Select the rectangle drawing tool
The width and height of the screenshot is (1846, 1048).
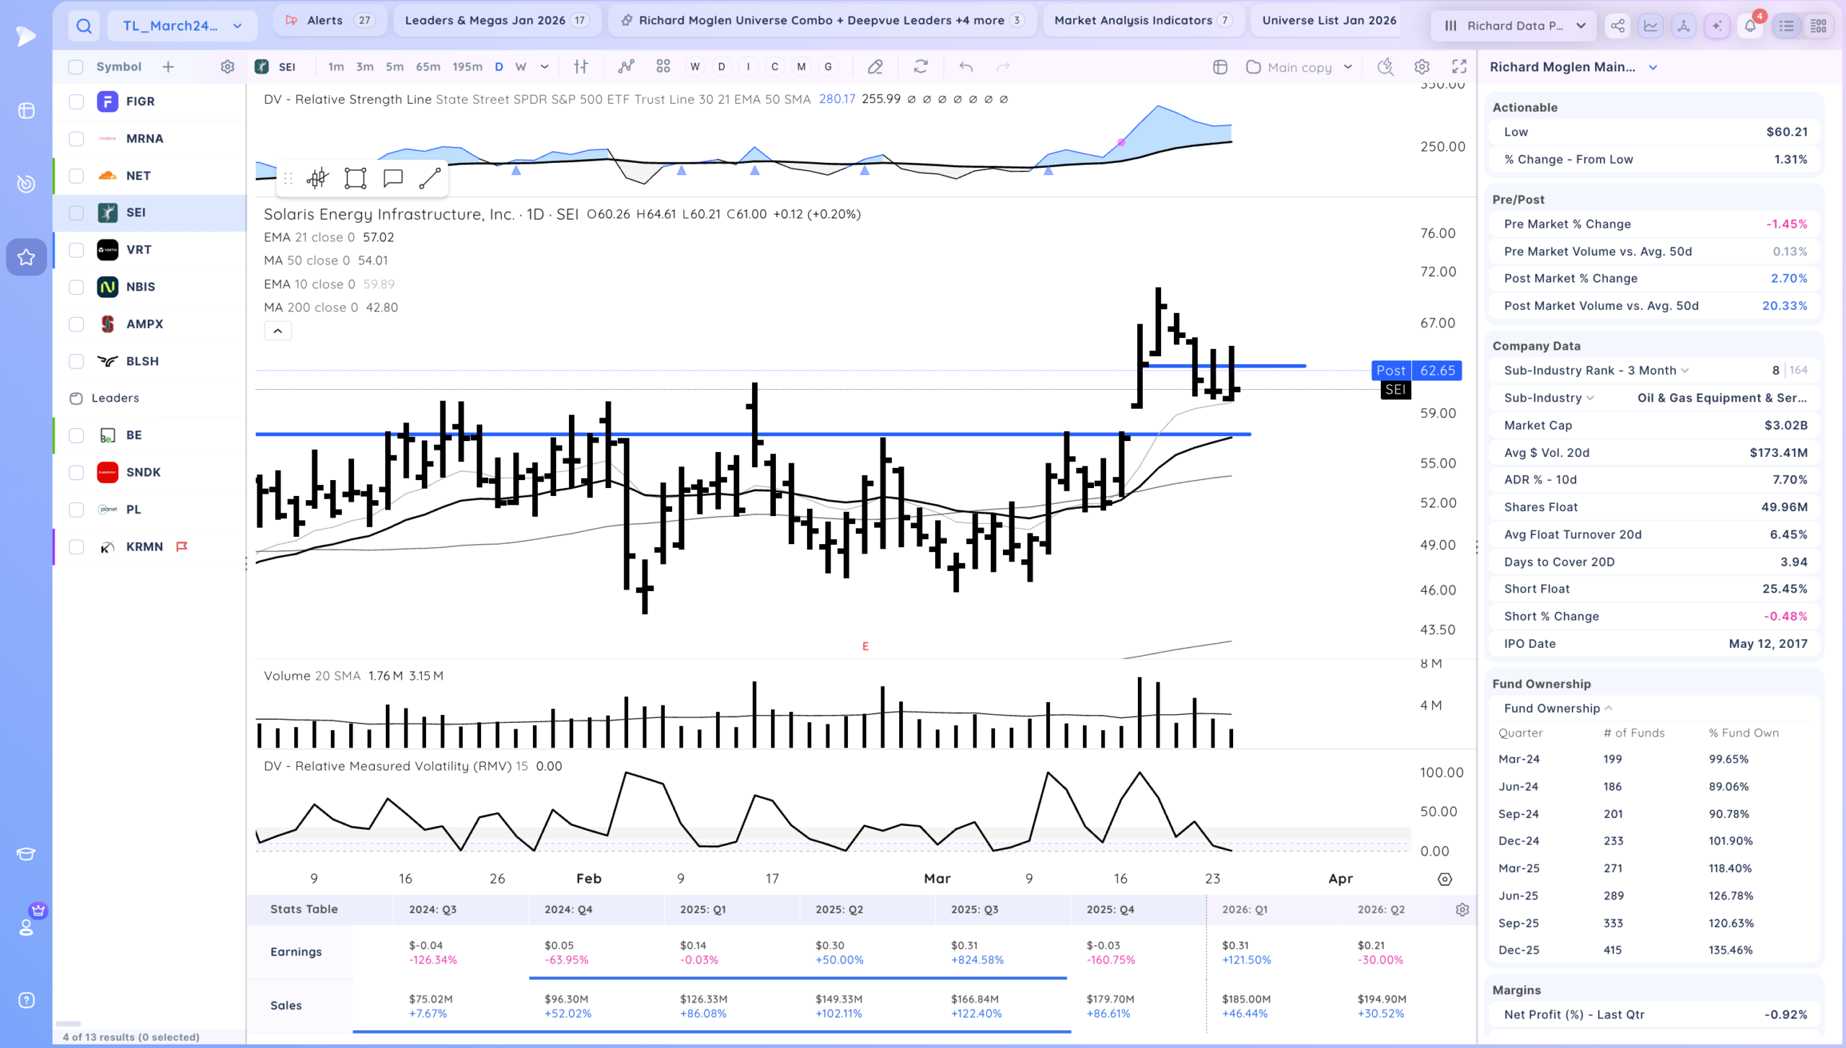point(355,178)
